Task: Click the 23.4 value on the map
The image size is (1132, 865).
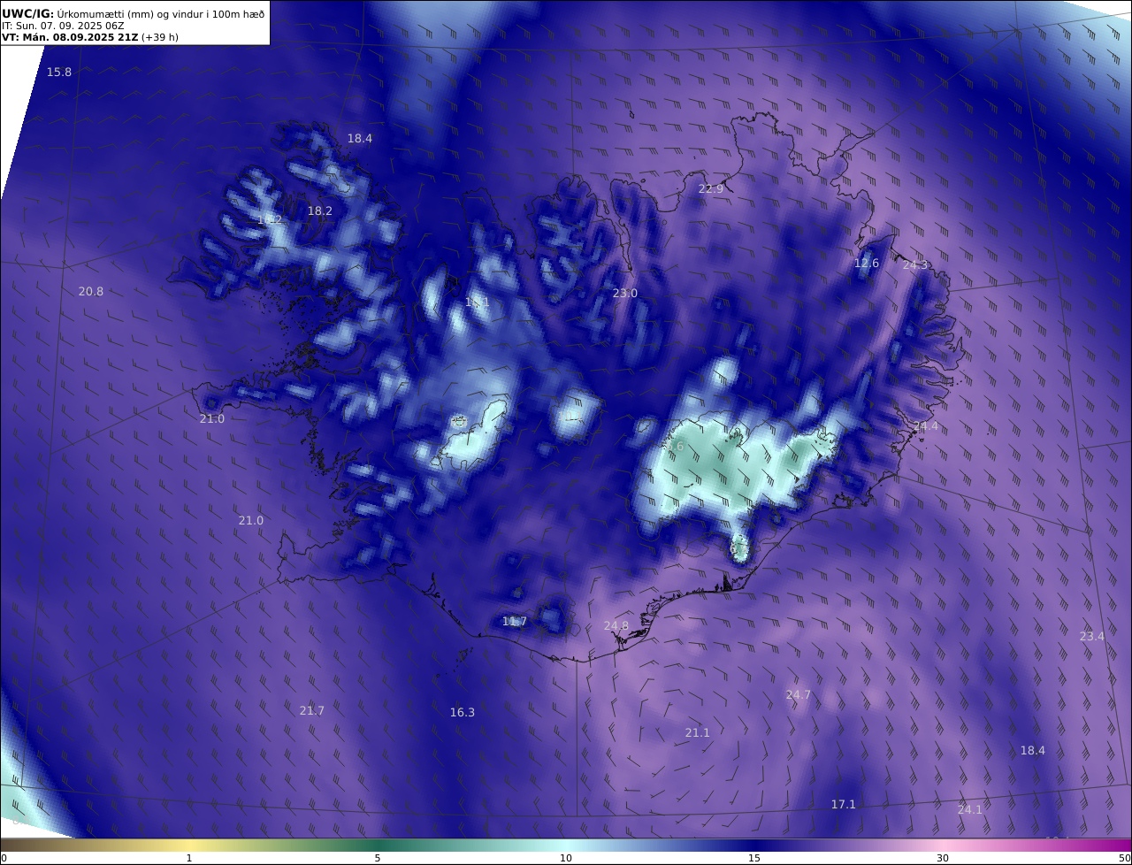Action: [1092, 636]
